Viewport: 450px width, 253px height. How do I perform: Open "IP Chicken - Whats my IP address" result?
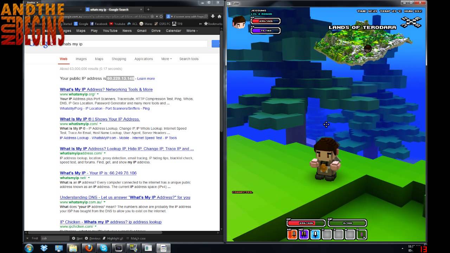pyautogui.click(x=111, y=222)
